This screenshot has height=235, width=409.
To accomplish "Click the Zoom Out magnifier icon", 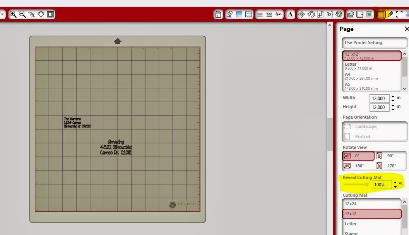I will pyautogui.click(x=22, y=14).
